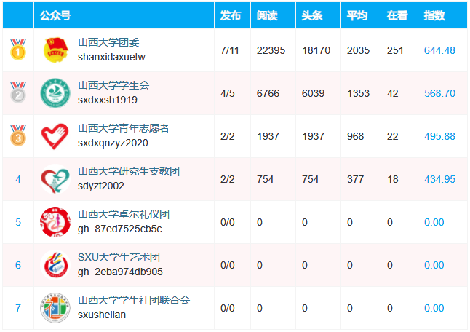Click the index value 568.70
The image size is (470, 332).
tap(439, 93)
